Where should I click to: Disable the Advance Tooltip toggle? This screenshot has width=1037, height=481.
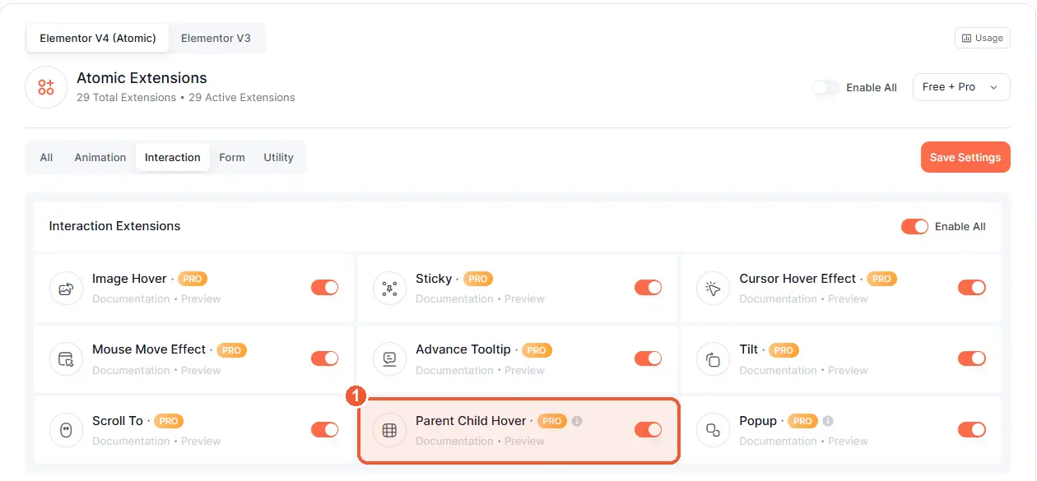click(x=648, y=358)
